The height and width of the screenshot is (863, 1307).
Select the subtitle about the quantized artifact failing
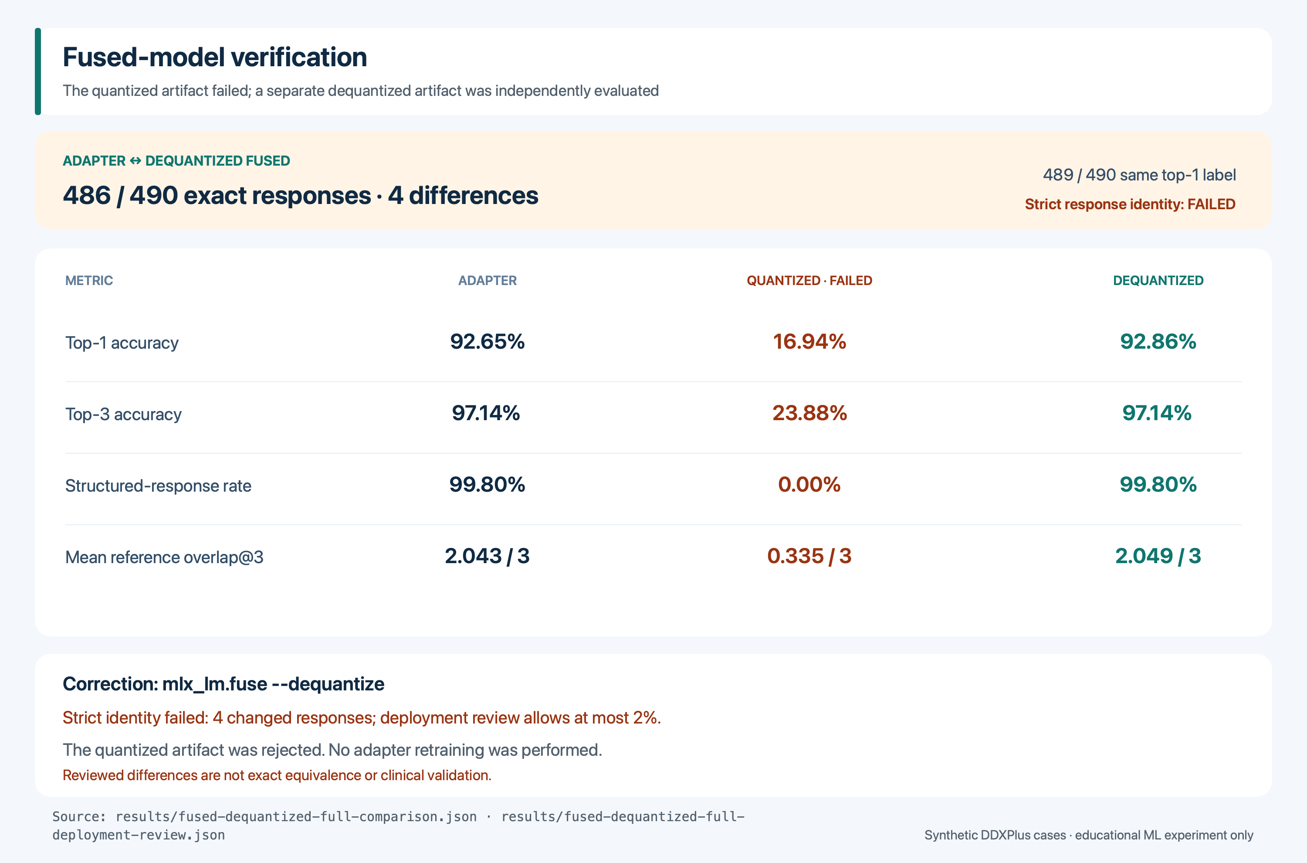(x=361, y=91)
